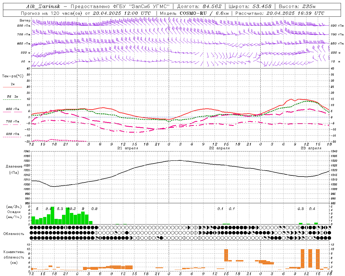Click the (мм/1ч.) precipitation unit label
This screenshot has height=276, width=345.
14,217
